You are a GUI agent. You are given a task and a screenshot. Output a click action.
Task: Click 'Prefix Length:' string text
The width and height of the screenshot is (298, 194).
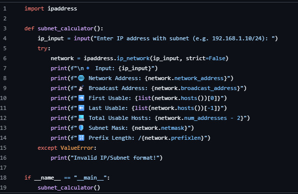point(111,138)
